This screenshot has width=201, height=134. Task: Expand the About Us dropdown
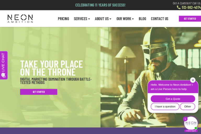coord(103,19)
